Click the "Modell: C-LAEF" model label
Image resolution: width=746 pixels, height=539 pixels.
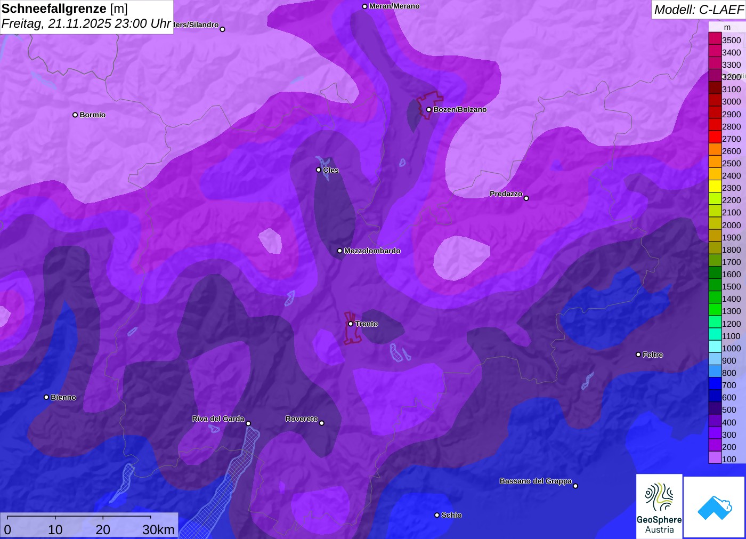[699, 10]
